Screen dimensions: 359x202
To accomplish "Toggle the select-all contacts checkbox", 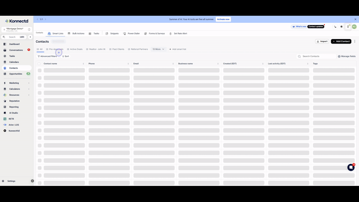I will 39,64.
